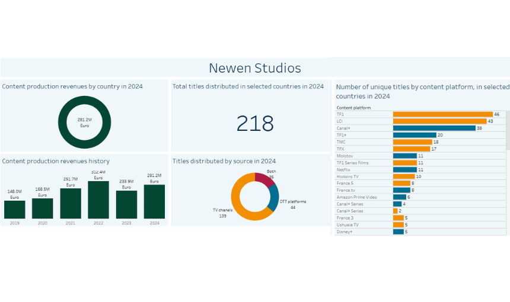Image resolution: width=510 pixels, height=302 pixels.
Task: Select the 2022 revenue bar
Action: pos(98,200)
